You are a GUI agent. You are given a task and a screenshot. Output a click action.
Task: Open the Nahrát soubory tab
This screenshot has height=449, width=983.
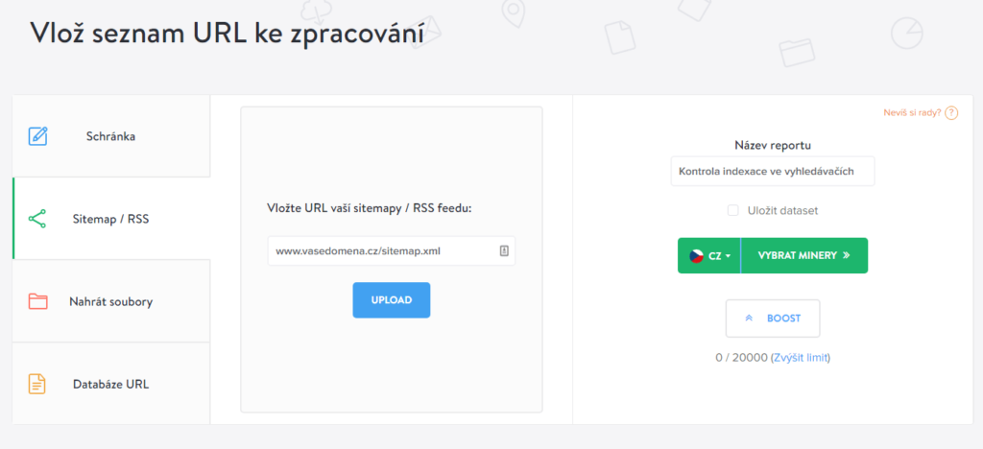tap(111, 301)
